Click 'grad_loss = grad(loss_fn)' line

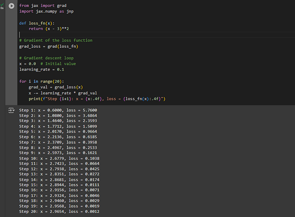pyautogui.click(x=48, y=46)
